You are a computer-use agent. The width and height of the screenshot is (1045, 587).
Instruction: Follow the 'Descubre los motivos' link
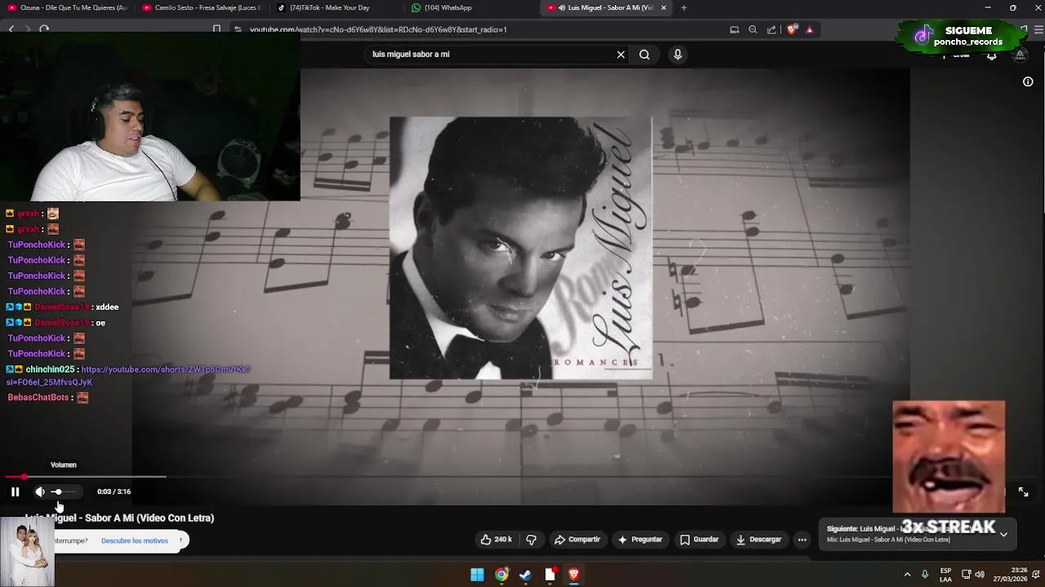pyautogui.click(x=135, y=541)
